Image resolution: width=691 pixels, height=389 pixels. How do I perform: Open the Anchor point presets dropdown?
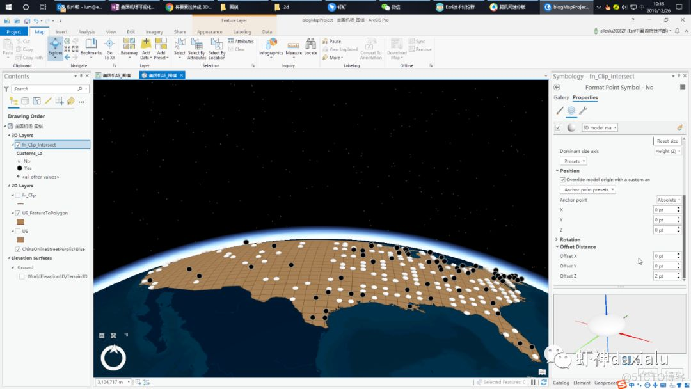point(587,189)
